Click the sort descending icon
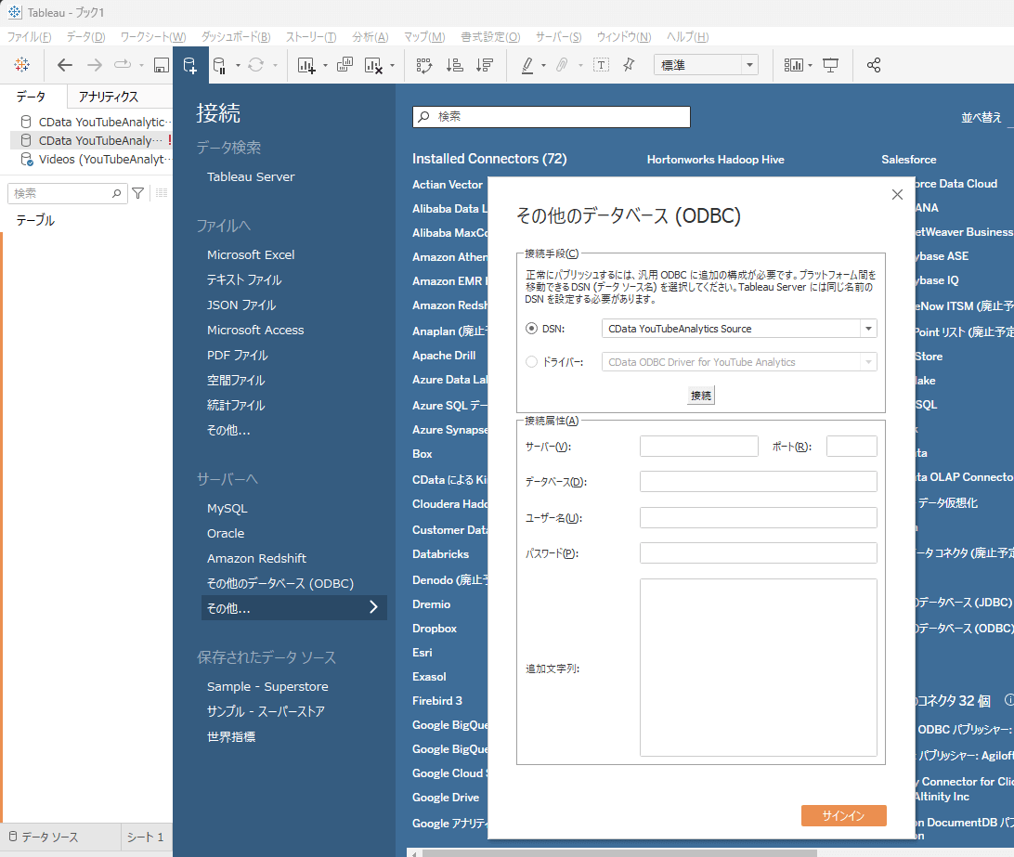This screenshot has width=1014, height=857. [x=485, y=65]
